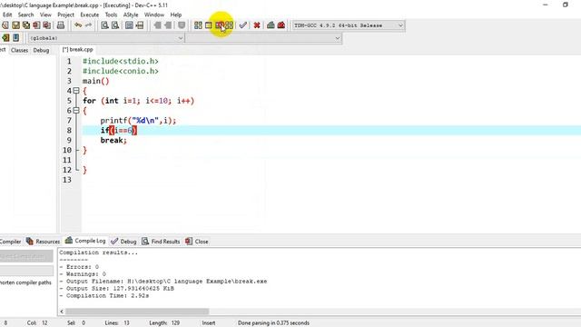Viewport: 581px width, 327px height.
Task: Select the break.cpp editor tab
Action: click(x=77, y=49)
